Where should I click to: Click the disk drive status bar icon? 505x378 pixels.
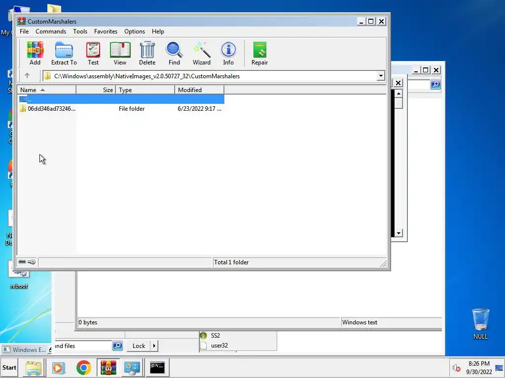tap(22, 262)
